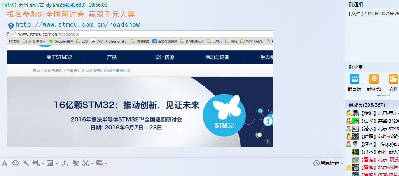Click the 动漫歌曲 bookmark folder
The width and height of the screenshot is (399, 176).
(x=140, y=41)
